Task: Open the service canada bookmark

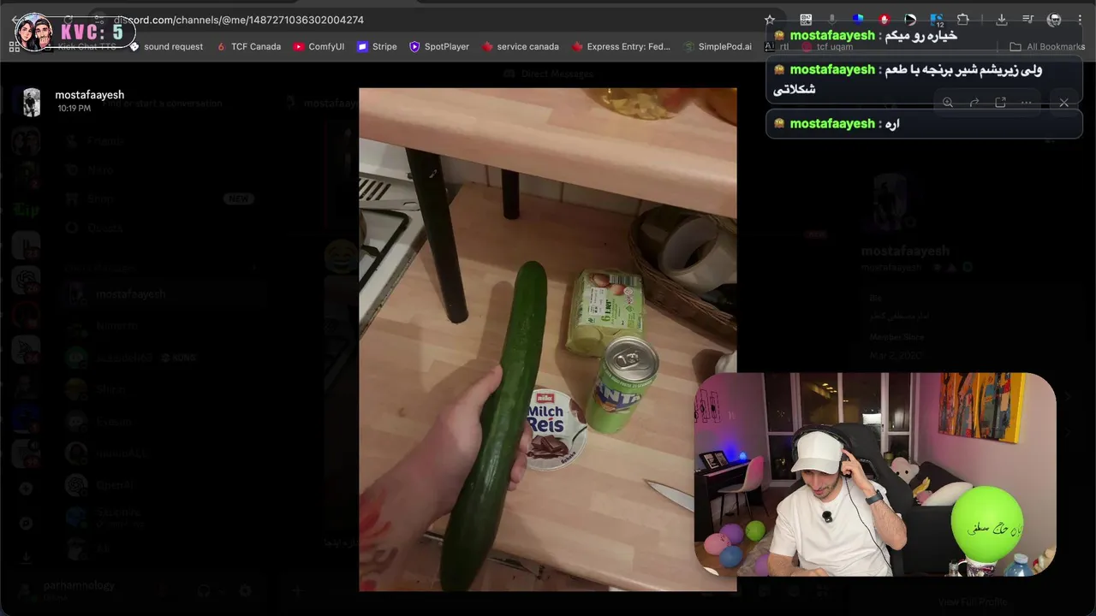Action: (521, 47)
